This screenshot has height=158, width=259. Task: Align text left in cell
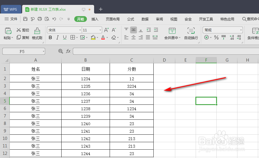126,37
